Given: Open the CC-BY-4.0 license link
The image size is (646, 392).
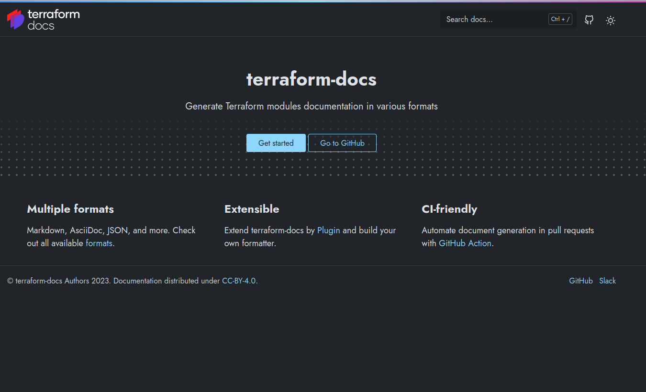Looking at the screenshot, I should click(239, 281).
